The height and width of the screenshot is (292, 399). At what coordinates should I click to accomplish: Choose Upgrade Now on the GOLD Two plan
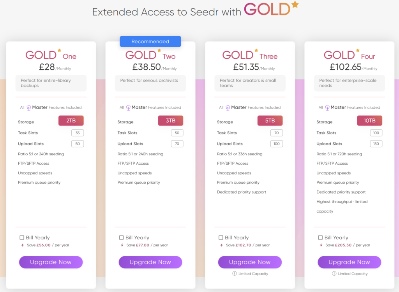pyautogui.click(x=150, y=262)
